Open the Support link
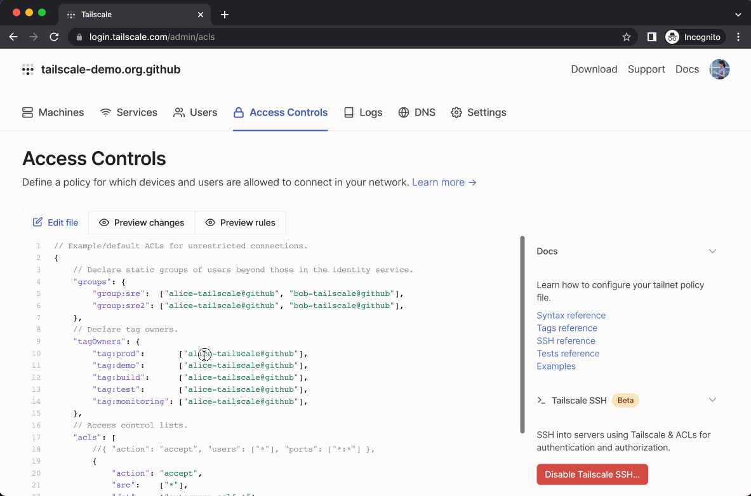 (x=646, y=69)
